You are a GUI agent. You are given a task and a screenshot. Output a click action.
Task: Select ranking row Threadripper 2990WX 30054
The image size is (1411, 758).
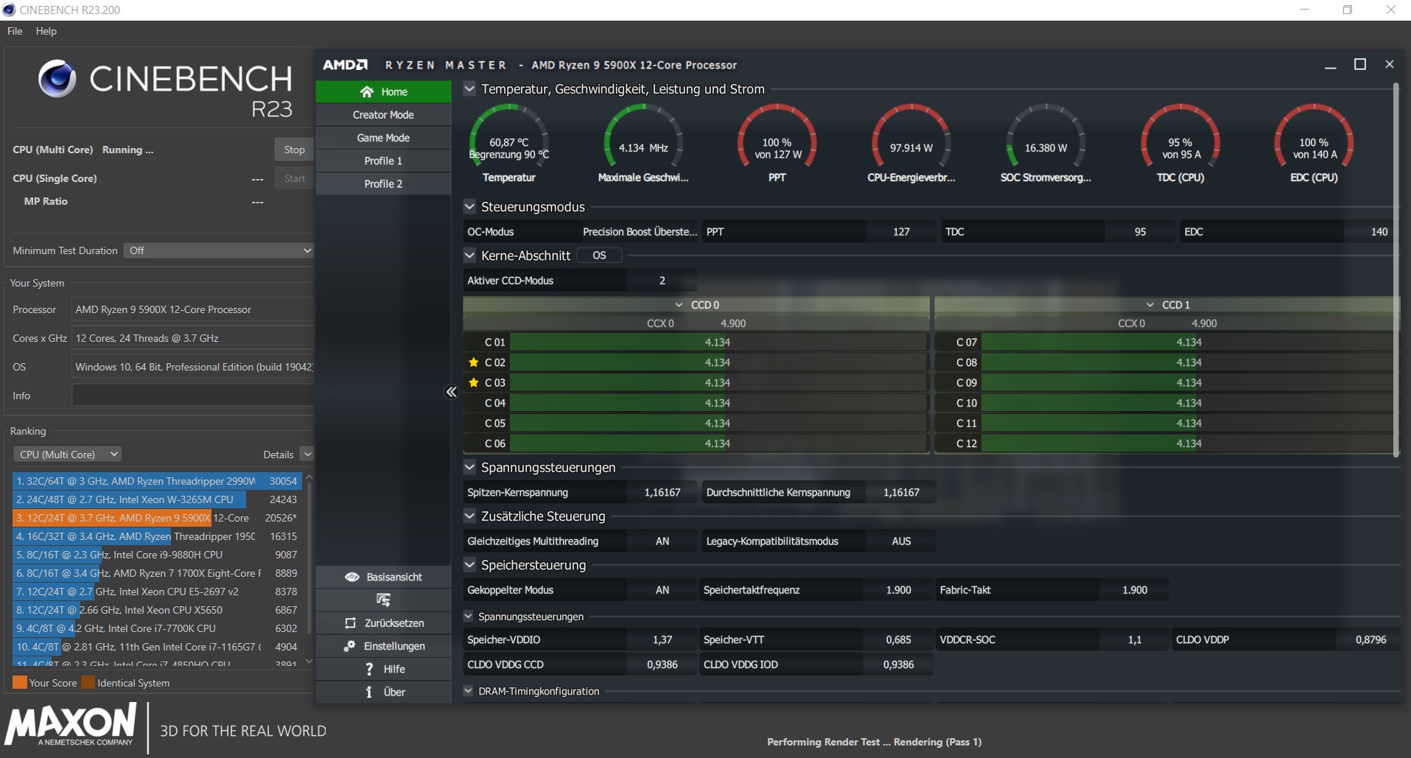[157, 481]
